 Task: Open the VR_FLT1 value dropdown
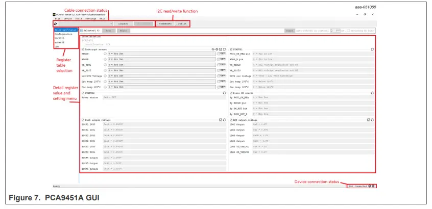pyautogui.click(x=162, y=65)
